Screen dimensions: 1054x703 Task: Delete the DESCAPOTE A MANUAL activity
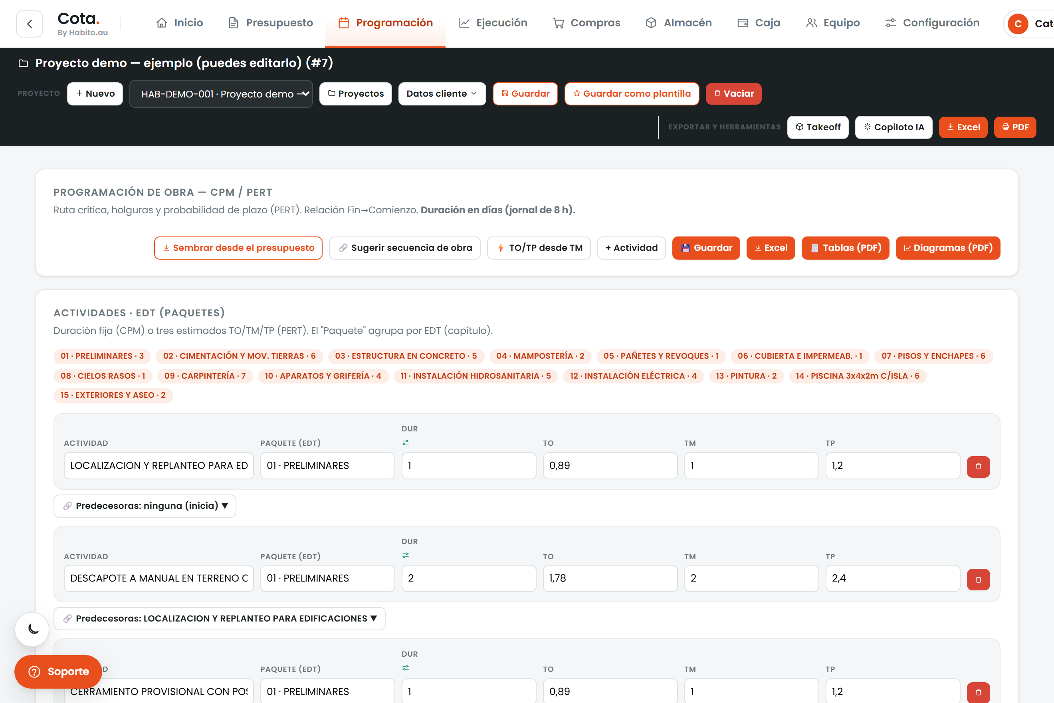978,580
